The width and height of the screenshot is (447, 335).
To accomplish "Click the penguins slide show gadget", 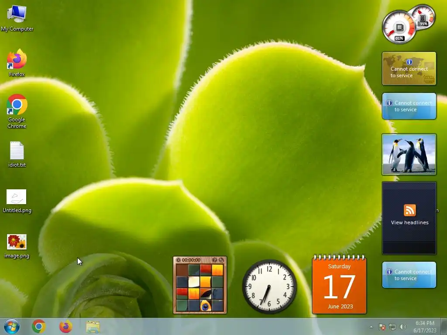I will (409, 154).
